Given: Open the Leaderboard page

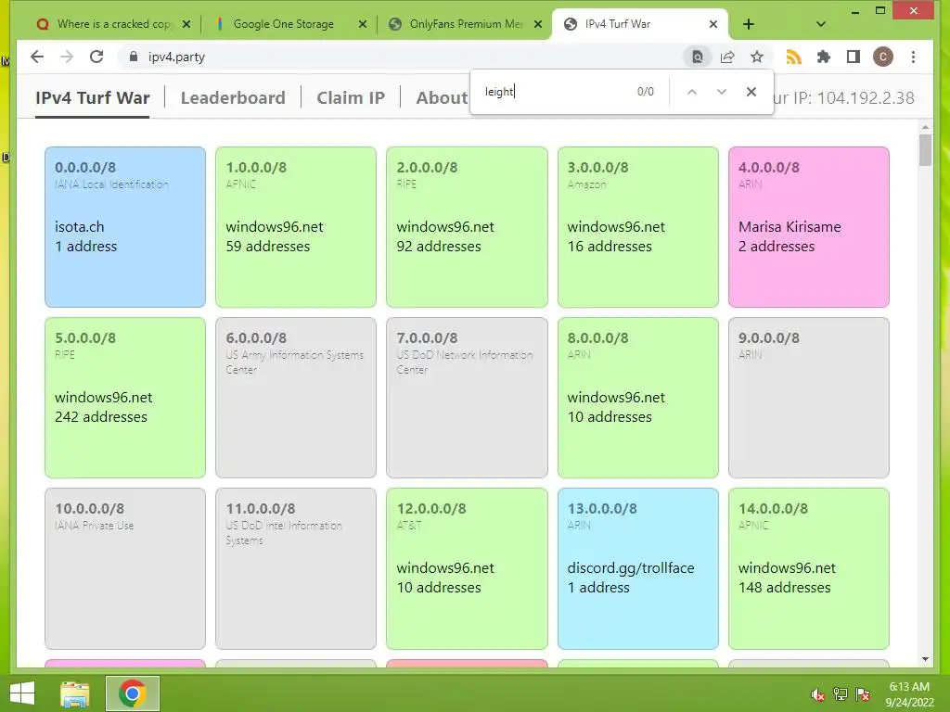Looking at the screenshot, I should coord(233,97).
